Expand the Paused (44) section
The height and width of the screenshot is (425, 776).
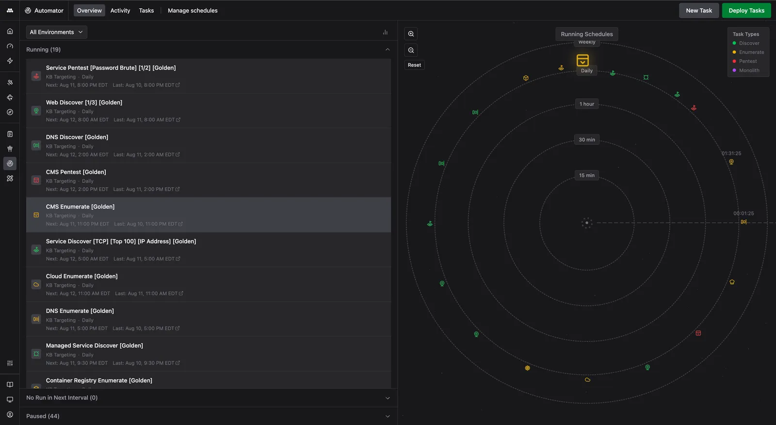click(x=209, y=416)
